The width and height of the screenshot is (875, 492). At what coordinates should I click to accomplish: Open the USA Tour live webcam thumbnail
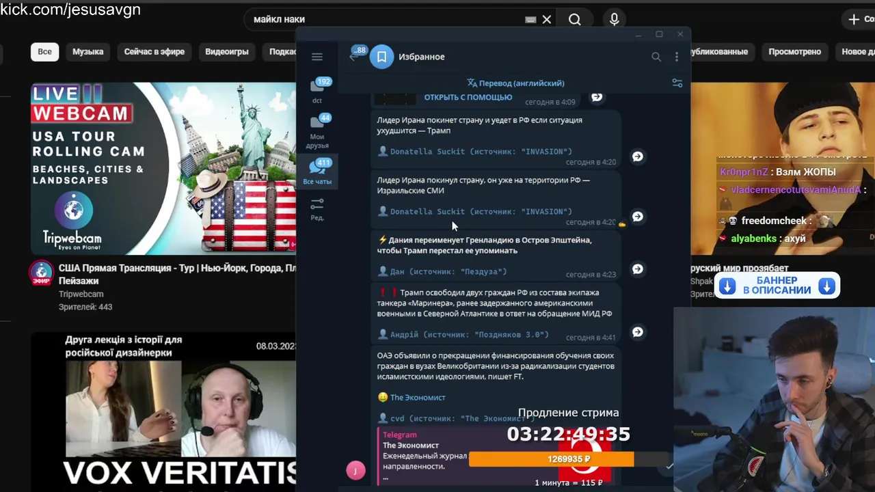pyautogui.click(x=163, y=168)
